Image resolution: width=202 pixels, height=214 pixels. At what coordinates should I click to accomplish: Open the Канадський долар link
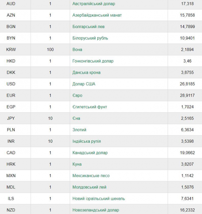[x=90, y=153]
